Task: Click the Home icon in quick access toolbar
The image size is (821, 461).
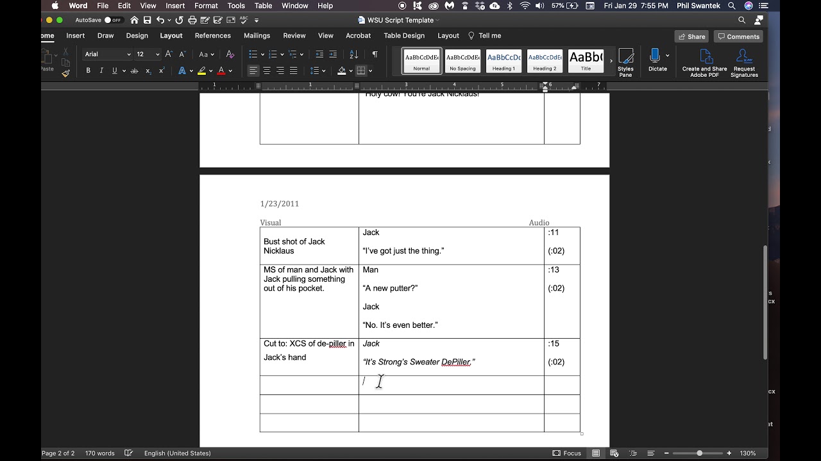Action: [134, 20]
